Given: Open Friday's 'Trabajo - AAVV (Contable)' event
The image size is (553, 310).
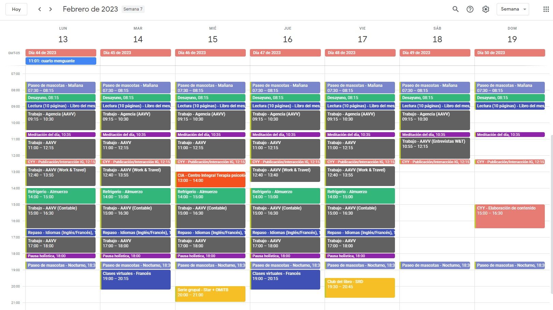Looking at the screenshot, I should tap(360, 216).
